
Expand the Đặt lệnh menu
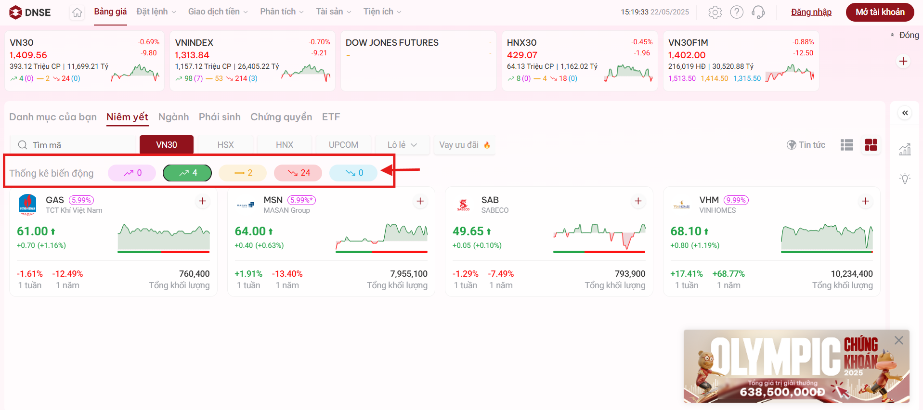(x=156, y=12)
